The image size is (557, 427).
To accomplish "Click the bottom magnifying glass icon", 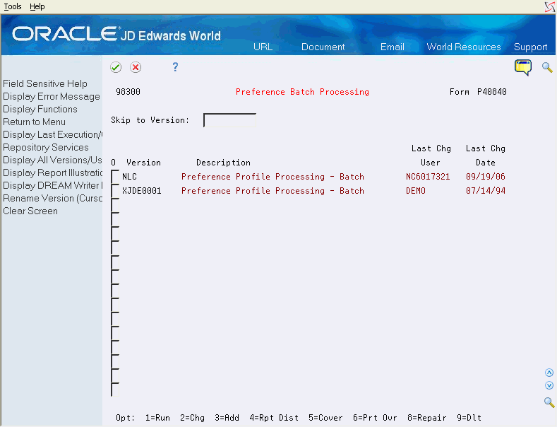I will pos(549,402).
